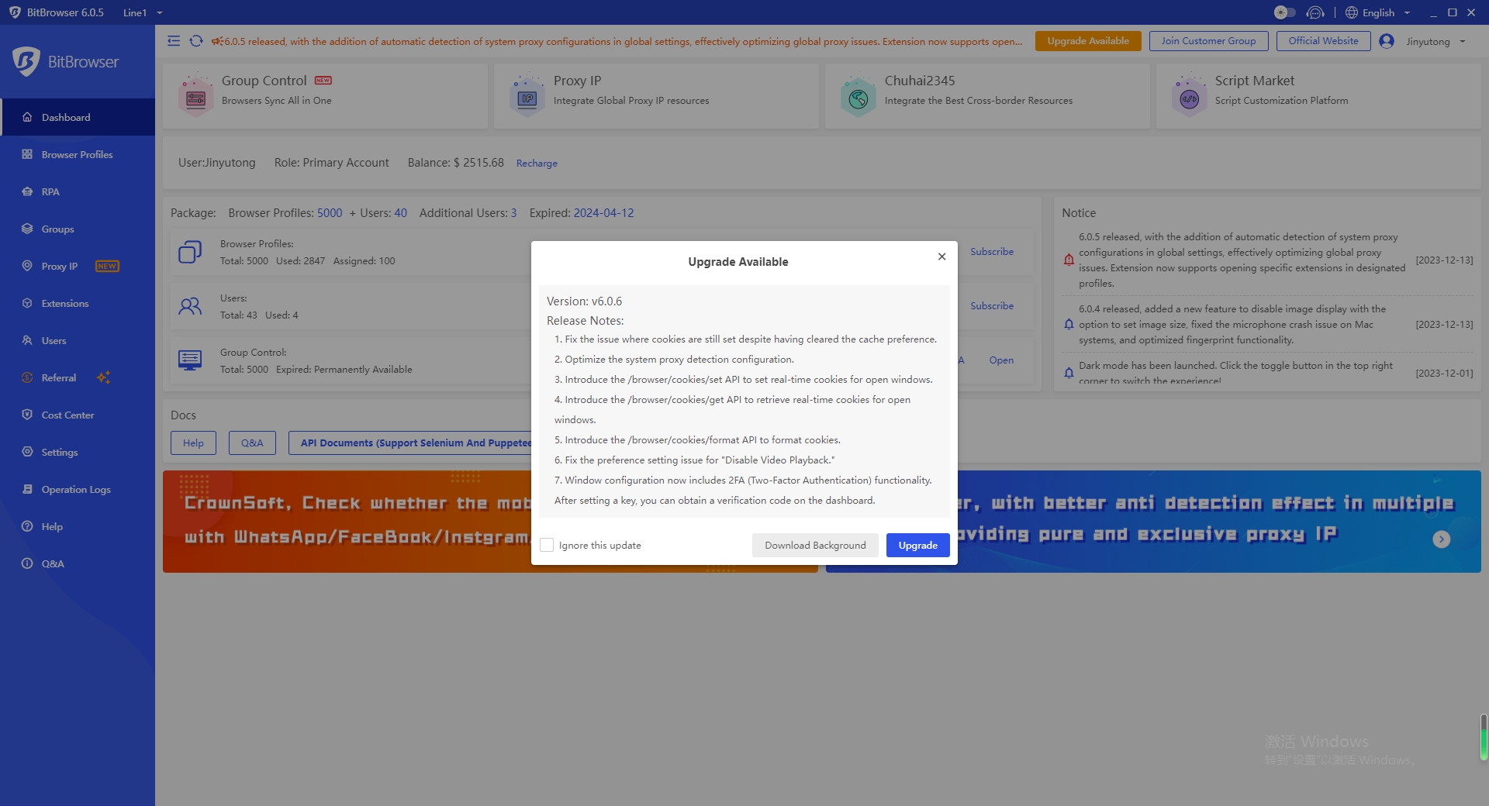Click Subscribe for Browser Profiles
The width and height of the screenshot is (1489, 806).
click(x=992, y=252)
